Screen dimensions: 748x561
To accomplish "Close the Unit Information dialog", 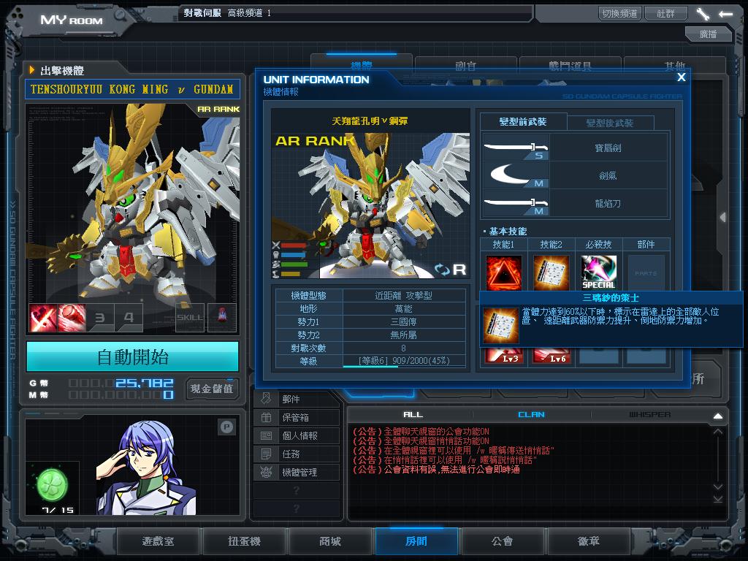I will pos(681,77).
